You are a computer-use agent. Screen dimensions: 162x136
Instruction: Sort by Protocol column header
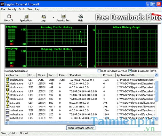tap(32, 75)
